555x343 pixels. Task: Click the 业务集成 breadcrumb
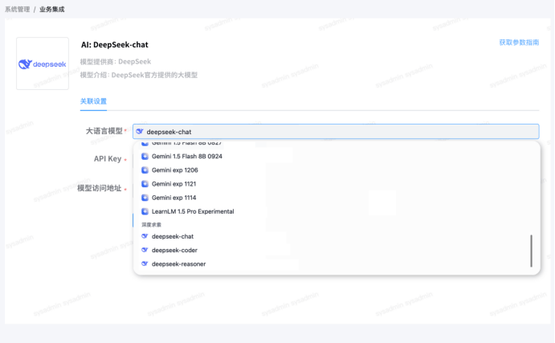51,9
